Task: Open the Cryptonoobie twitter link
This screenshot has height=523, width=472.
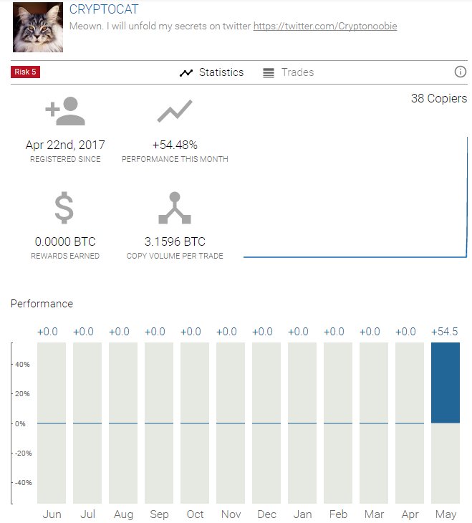Action: (x=325, y=26)
